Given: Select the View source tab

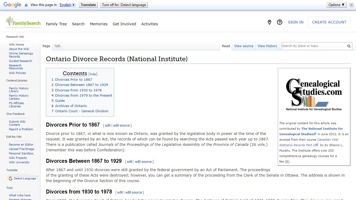Looking at the screenshot, I should click(x=244, y=46).
